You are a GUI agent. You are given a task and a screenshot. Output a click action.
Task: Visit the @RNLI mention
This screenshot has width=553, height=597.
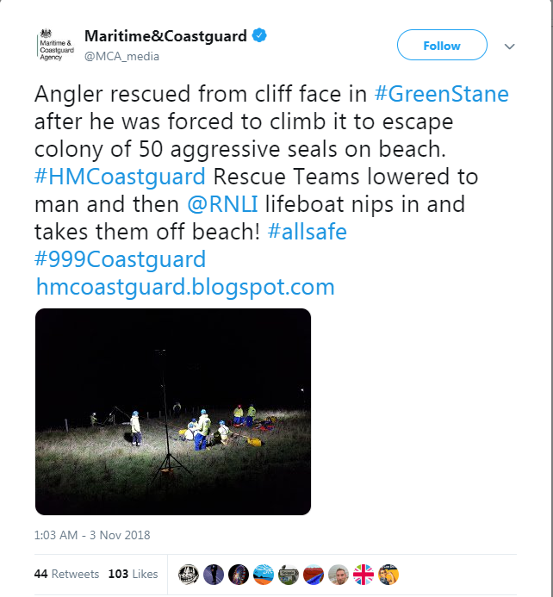222,204
